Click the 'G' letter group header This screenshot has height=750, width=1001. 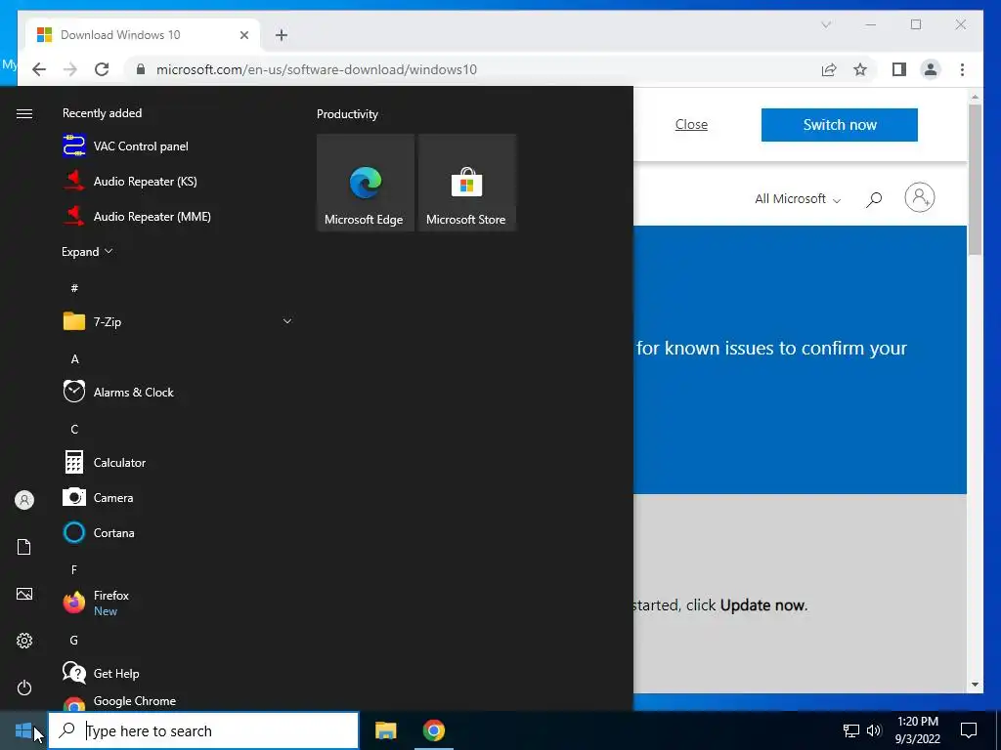[74, 641]
